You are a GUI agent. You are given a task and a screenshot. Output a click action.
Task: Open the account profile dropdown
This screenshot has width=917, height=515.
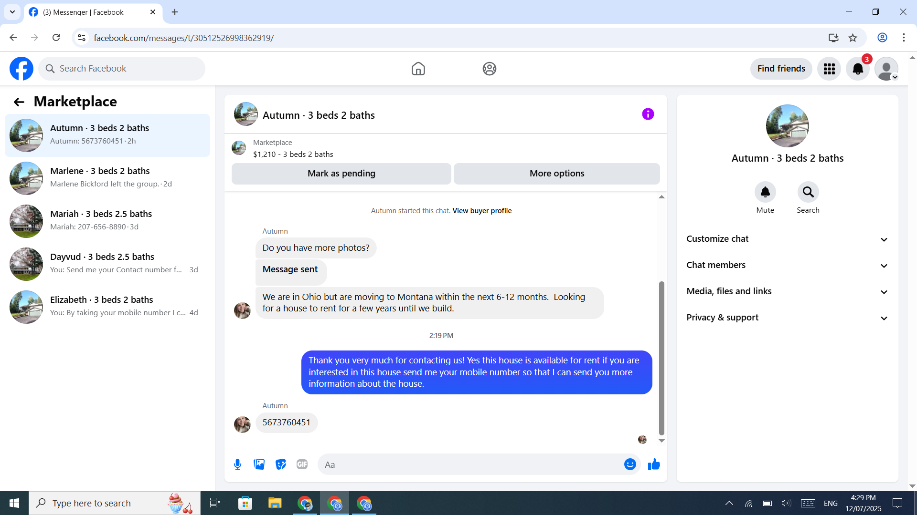886,69
